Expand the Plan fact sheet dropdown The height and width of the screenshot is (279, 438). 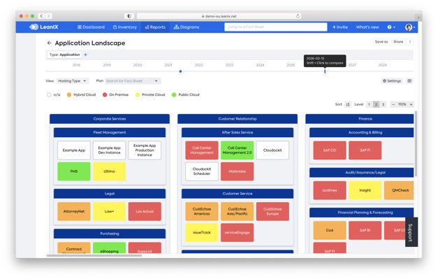click(133, 81)
